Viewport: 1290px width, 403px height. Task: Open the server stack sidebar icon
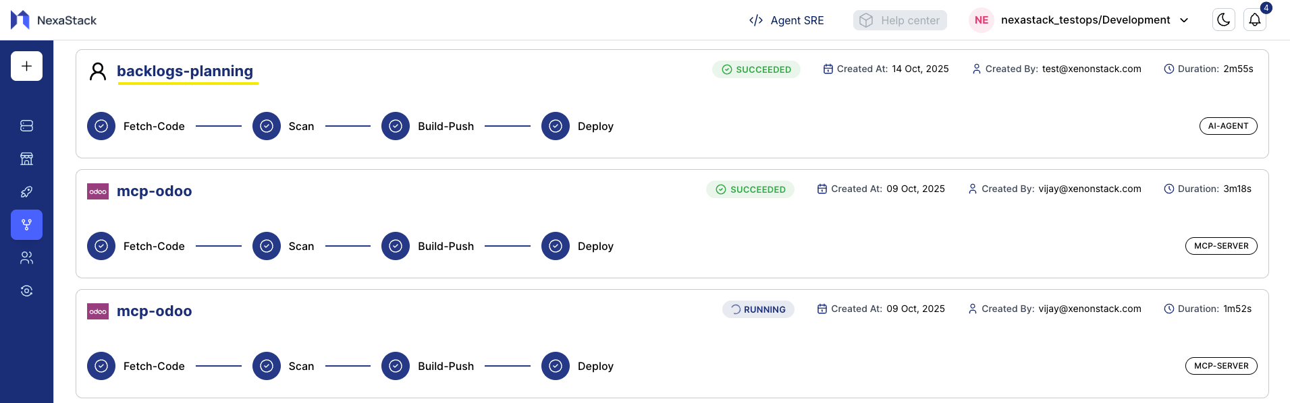coord(26,126)
